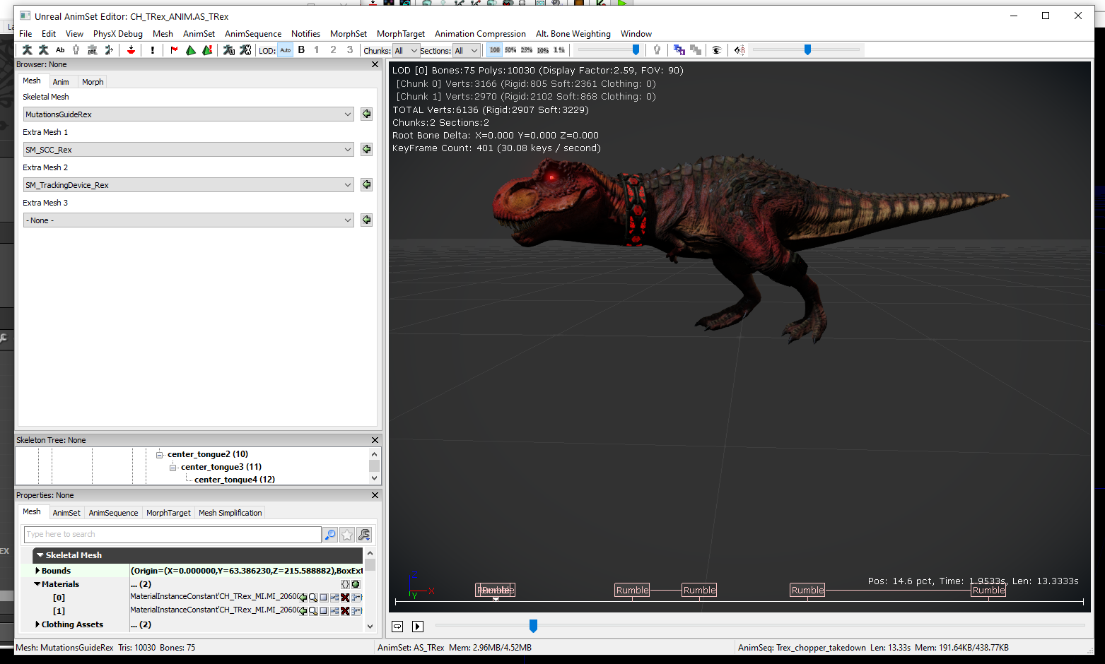Open the Mesh Simplification properties tab

230,513
